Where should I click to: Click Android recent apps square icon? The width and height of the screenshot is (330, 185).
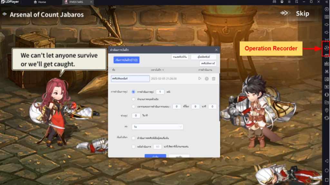click(327, 180)
